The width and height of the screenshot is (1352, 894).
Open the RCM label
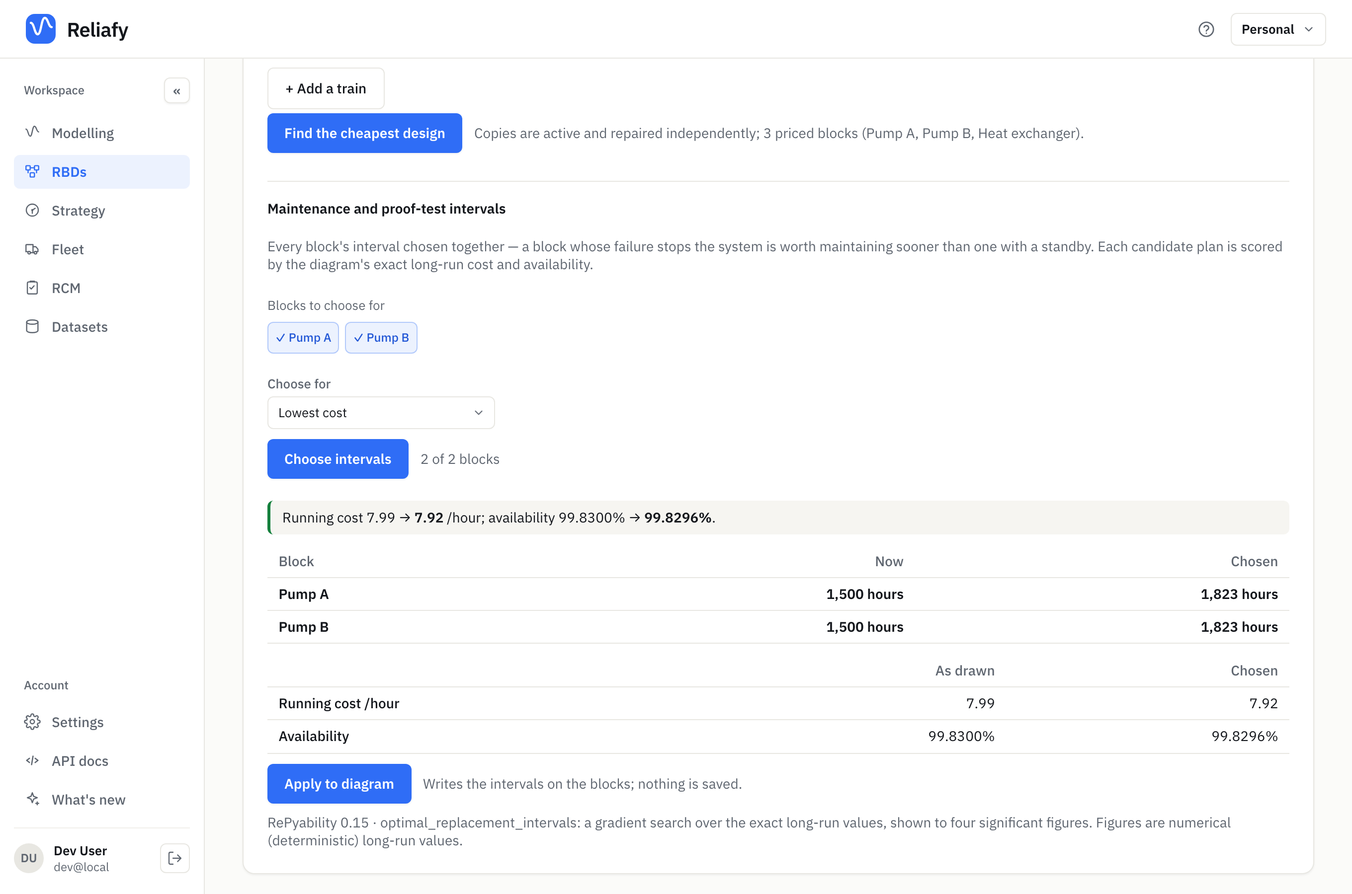click(66, 288)
